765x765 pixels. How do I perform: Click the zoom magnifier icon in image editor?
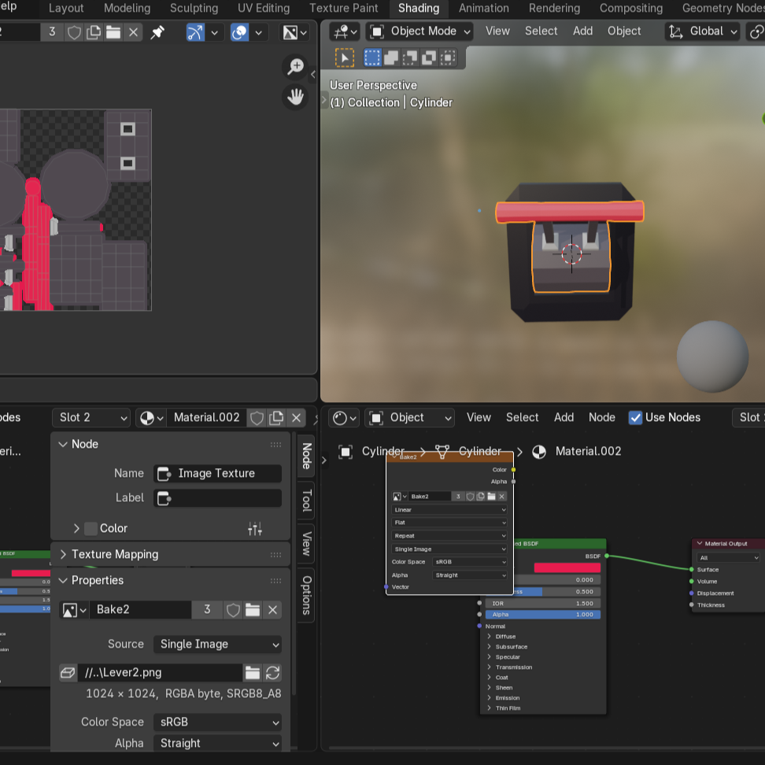295,68
